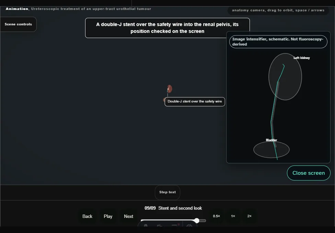335x233 pixels.
Task: Click the Image intensifier schematic caption
Action: point(278,42)
